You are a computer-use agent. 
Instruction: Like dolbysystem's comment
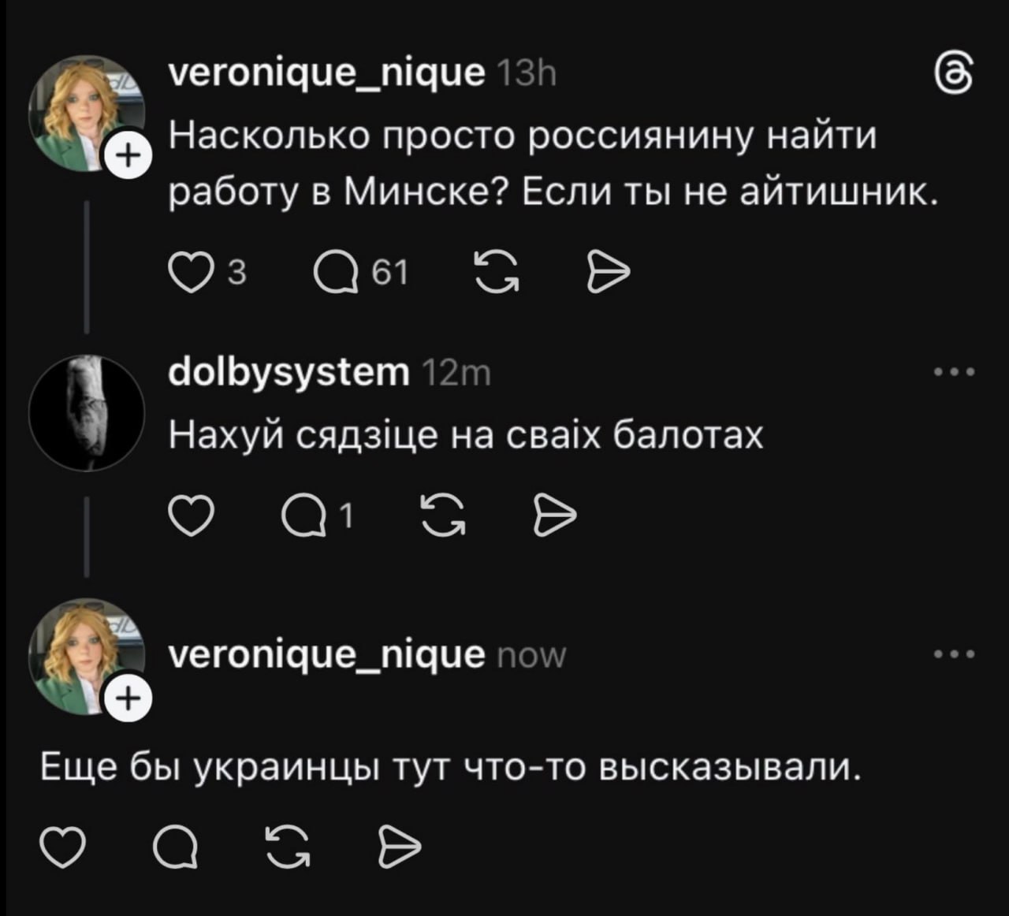click(x=192, y=517)
